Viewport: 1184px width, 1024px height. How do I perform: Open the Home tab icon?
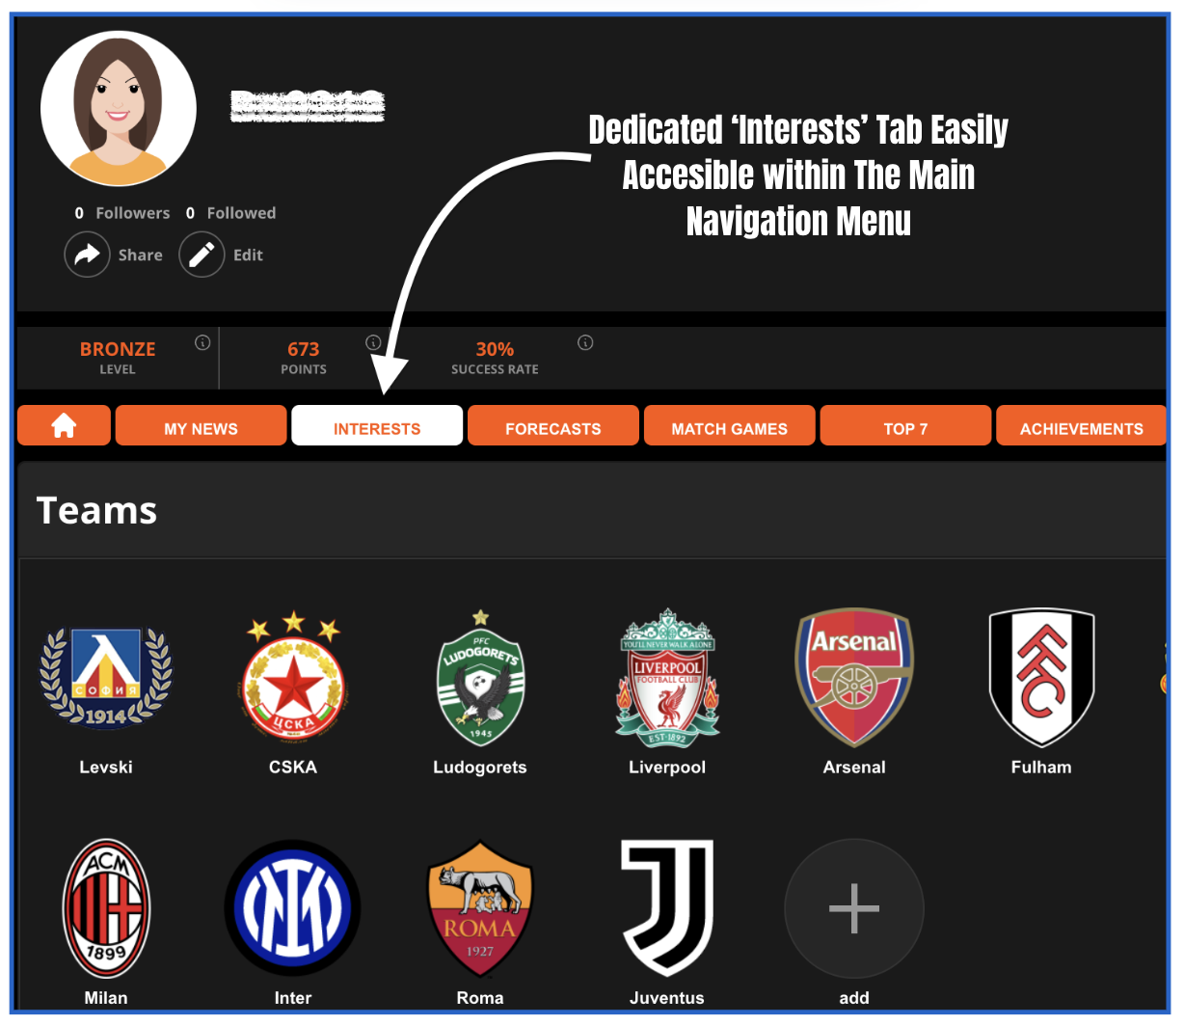click(x=64, y=425)
